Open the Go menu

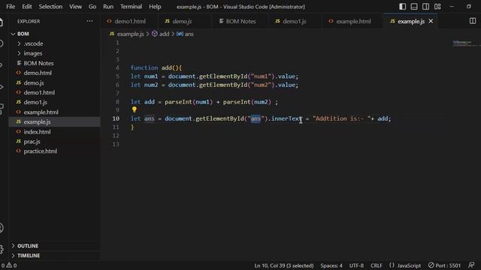pyautogui.click(x=92, y=7)
